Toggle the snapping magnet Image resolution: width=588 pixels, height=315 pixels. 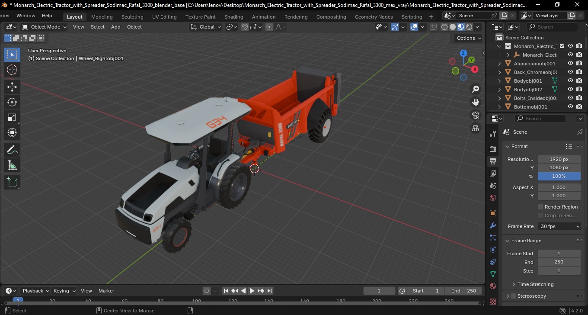(245, 27)
